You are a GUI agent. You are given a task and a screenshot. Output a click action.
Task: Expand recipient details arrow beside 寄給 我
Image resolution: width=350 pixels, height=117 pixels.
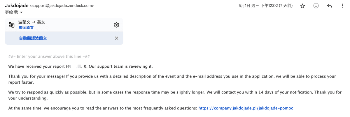point(21,12)
